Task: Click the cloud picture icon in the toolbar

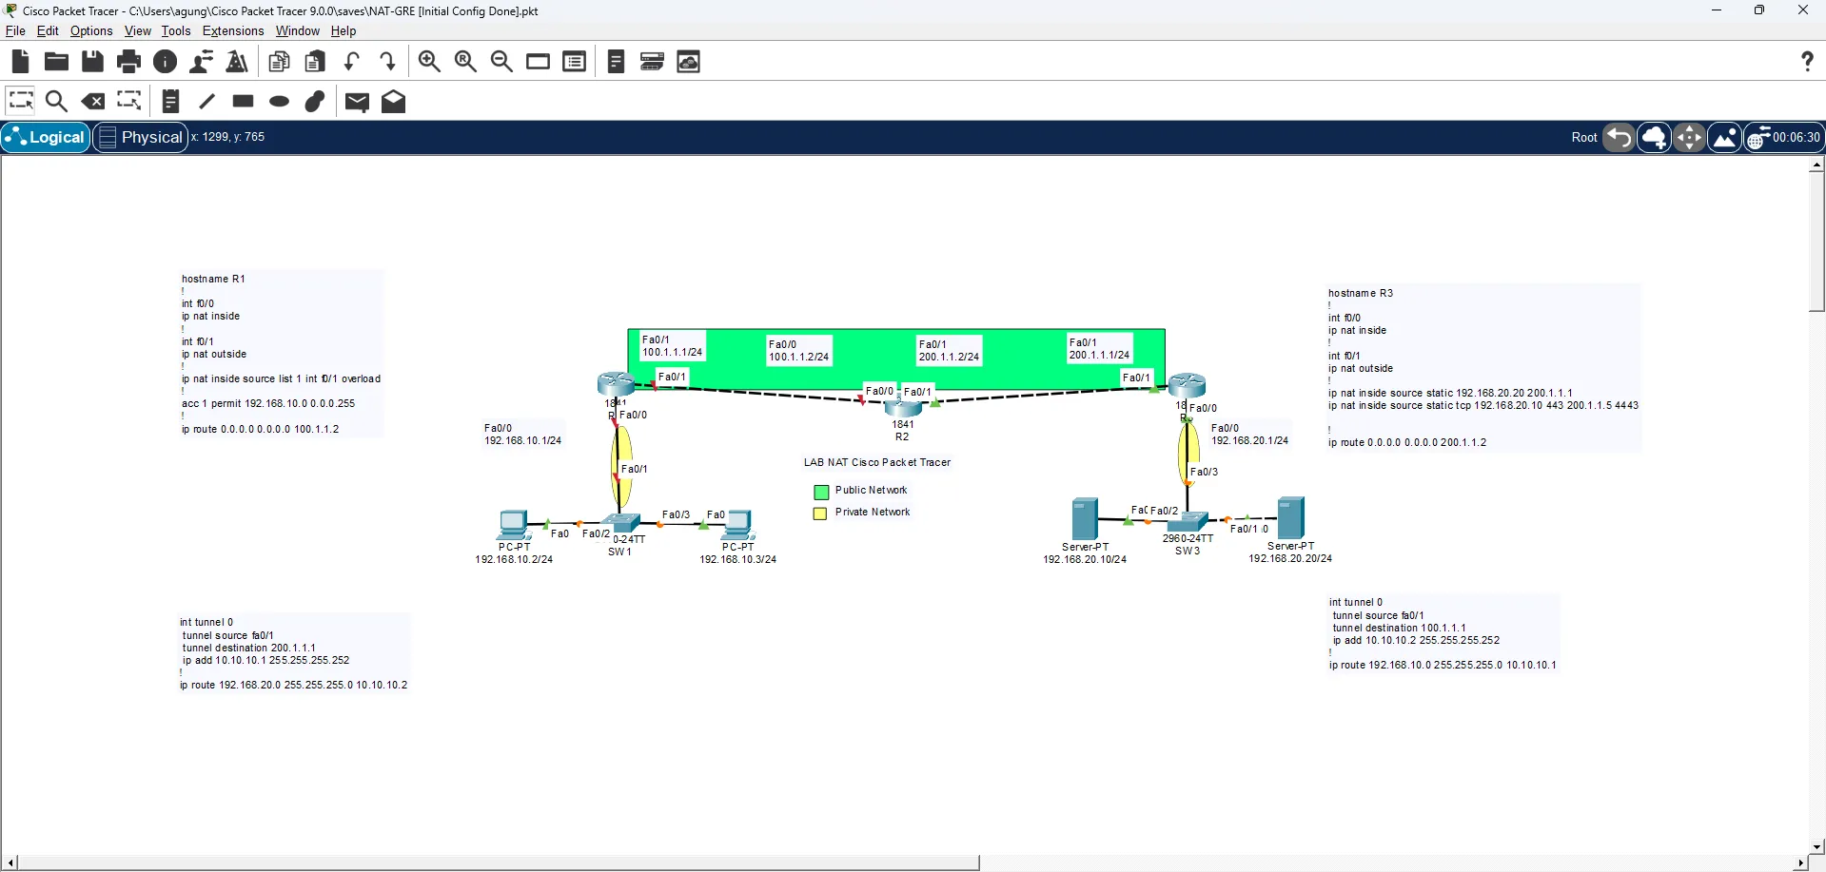Action: 688,62
